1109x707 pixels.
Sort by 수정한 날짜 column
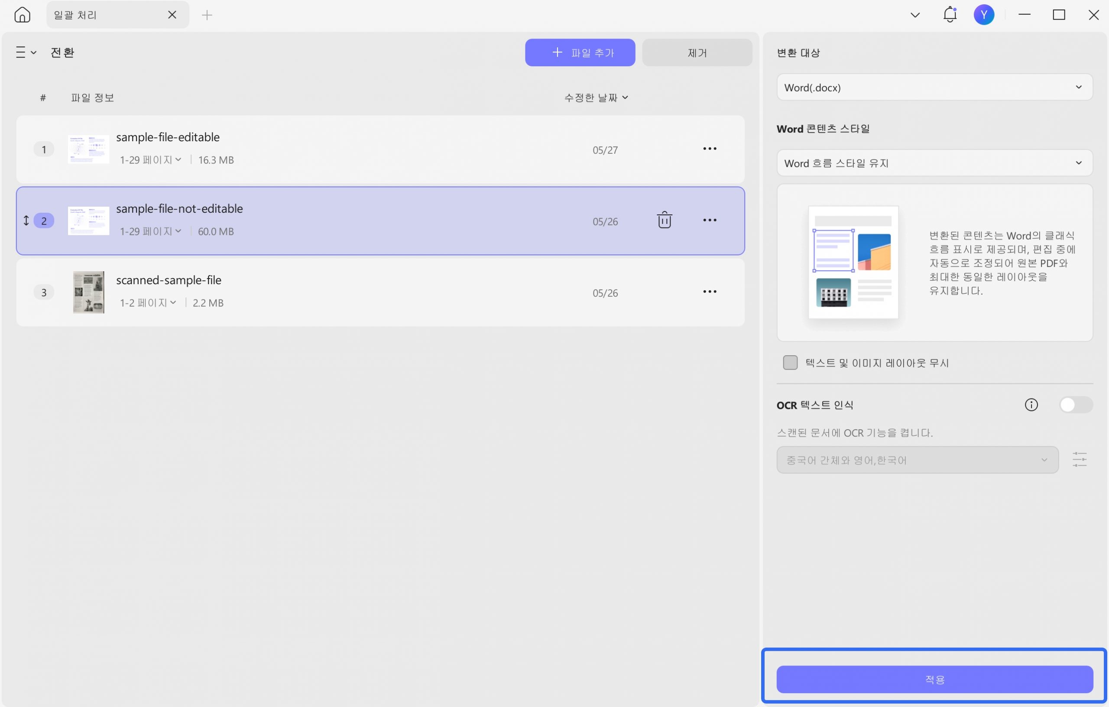[596, 97]
